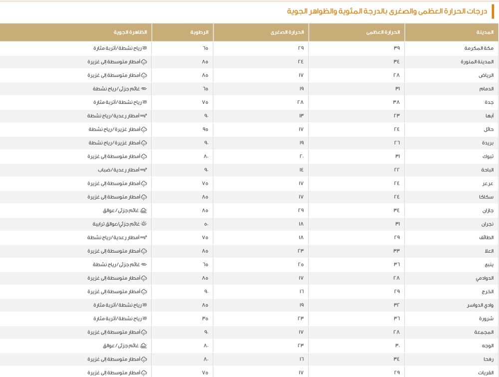Click the city name وادي الدواسر
This screenshot has height=377, width=499.
[482, 305]
